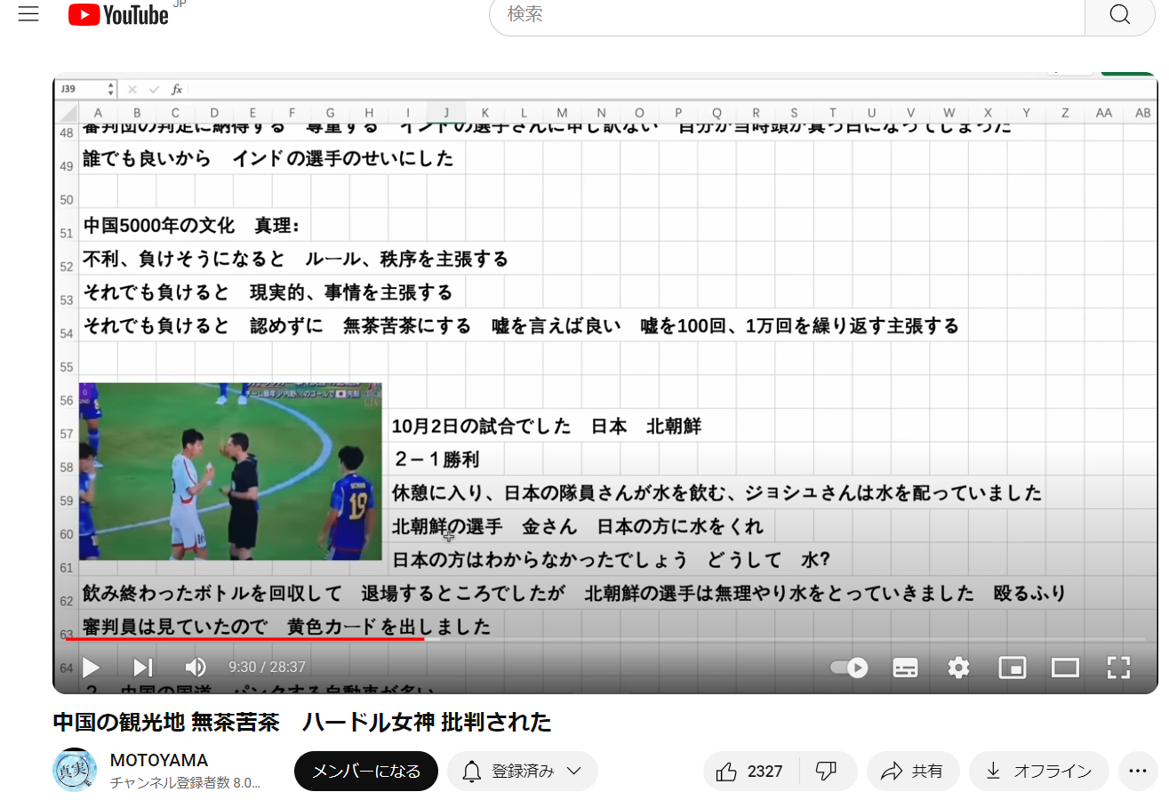This screenshot has width=1169, height=808.
Task: Enter full screen mode
Action: point(1118,668)
